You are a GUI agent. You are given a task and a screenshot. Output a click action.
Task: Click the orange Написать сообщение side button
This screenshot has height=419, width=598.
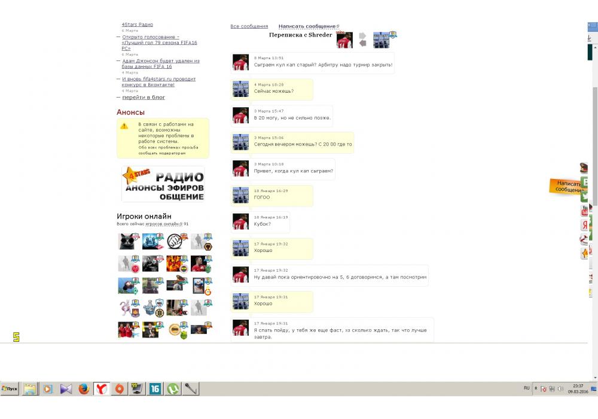(565, 186)
